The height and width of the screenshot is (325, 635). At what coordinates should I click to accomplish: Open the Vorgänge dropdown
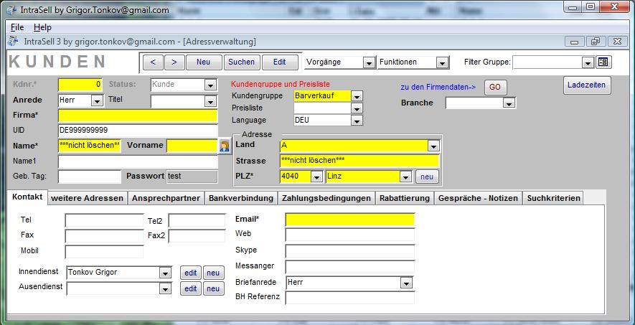[368, 62]
